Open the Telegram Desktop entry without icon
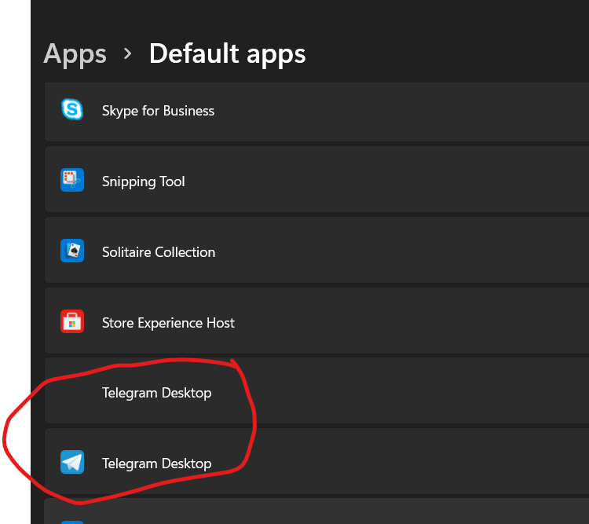 click(316, 390)
